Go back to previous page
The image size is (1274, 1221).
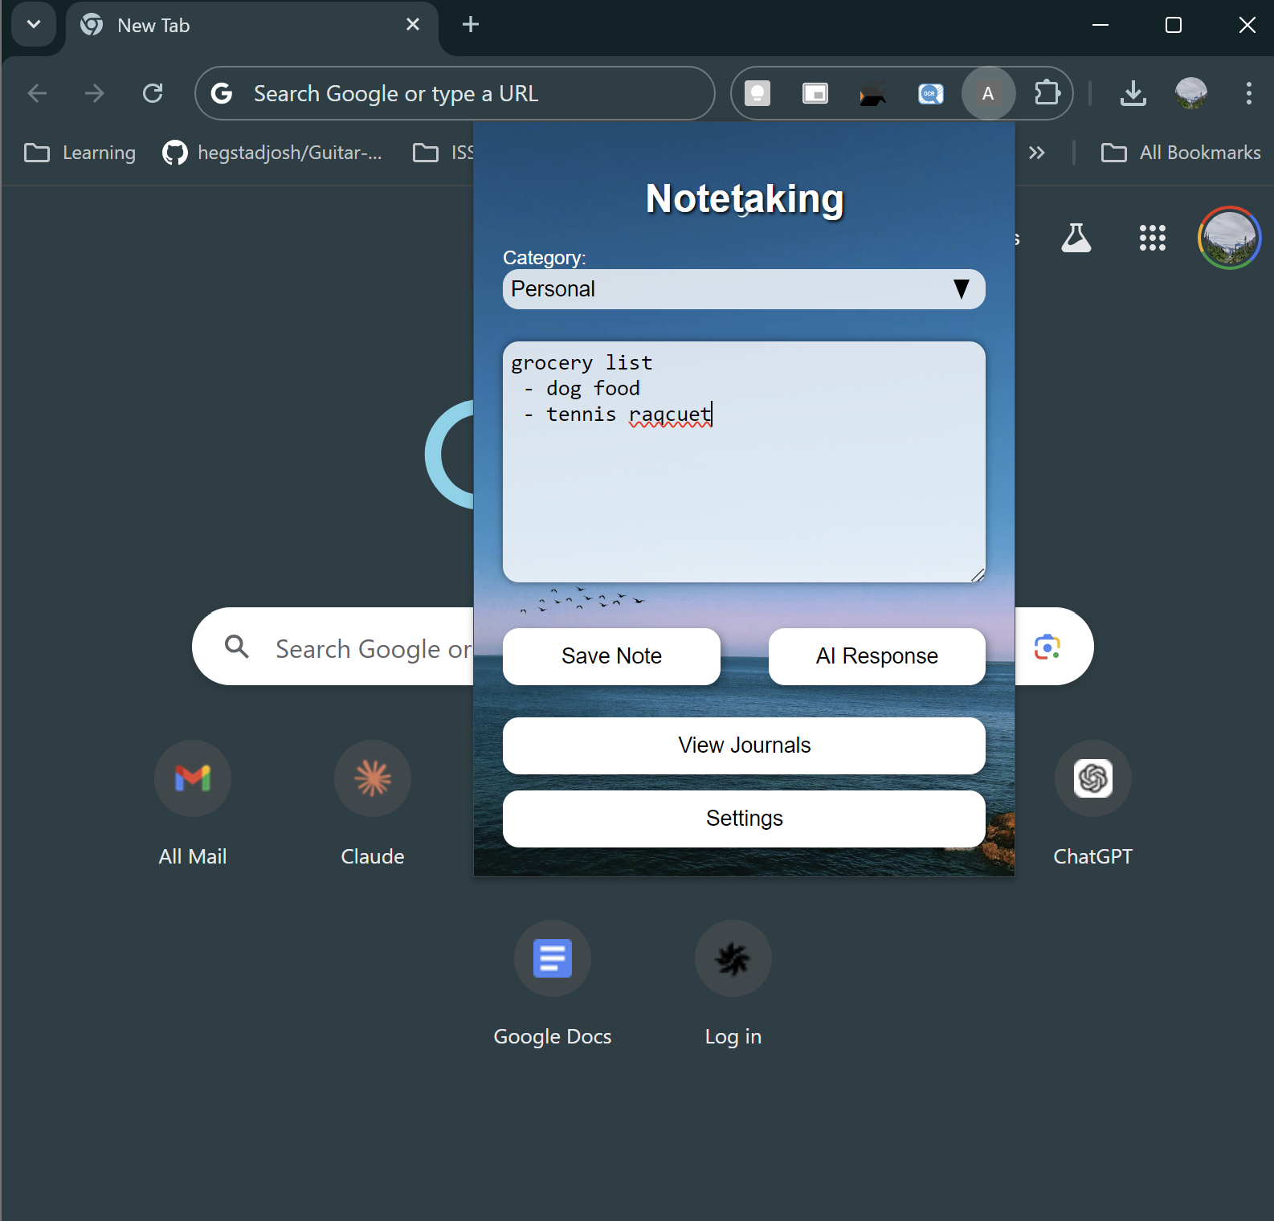[37, 93]
